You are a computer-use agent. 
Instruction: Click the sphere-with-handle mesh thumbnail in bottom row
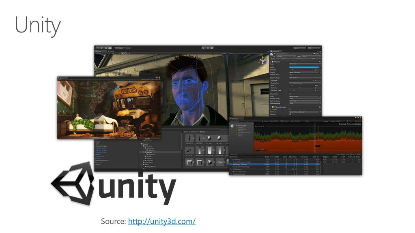[x=209, y=162]
